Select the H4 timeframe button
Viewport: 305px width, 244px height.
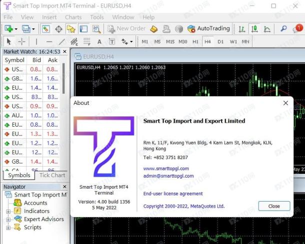pyautogui.click(x=207, y=41)
